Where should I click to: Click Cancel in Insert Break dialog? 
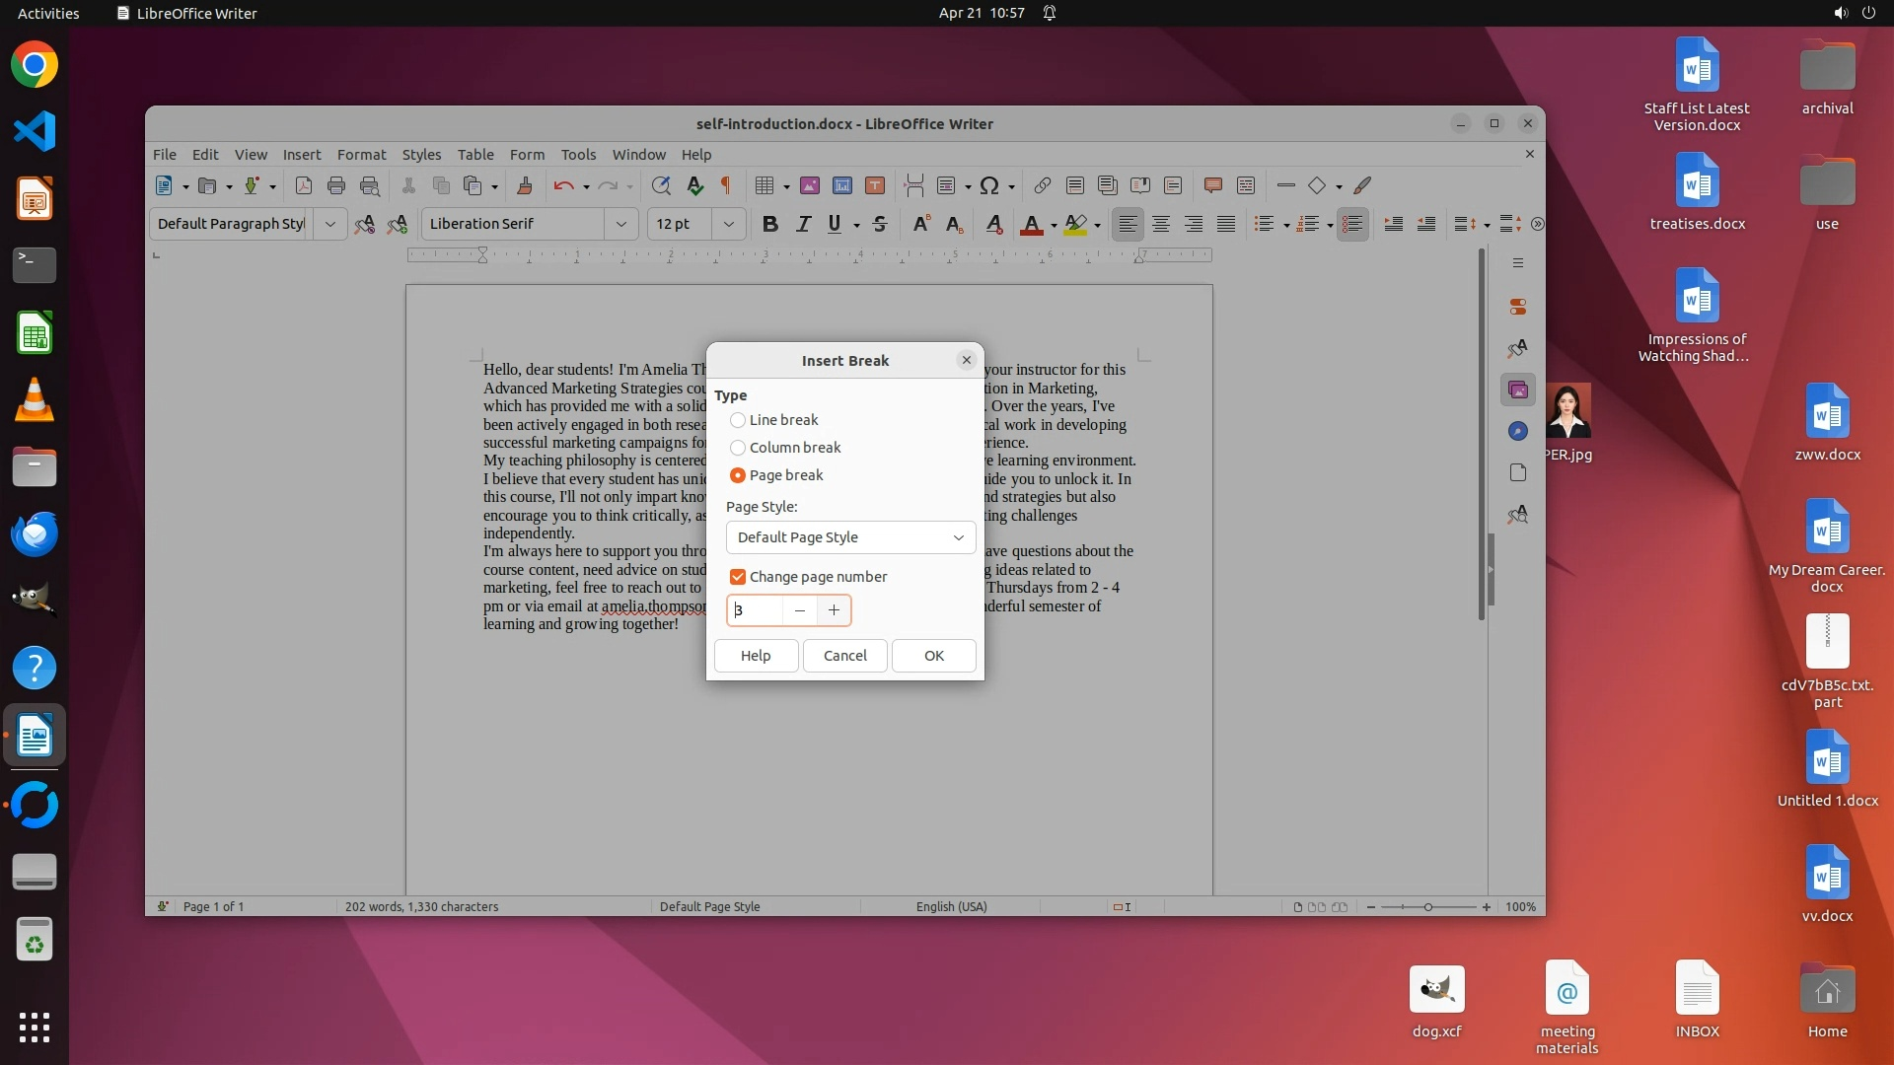coord(844,656)
